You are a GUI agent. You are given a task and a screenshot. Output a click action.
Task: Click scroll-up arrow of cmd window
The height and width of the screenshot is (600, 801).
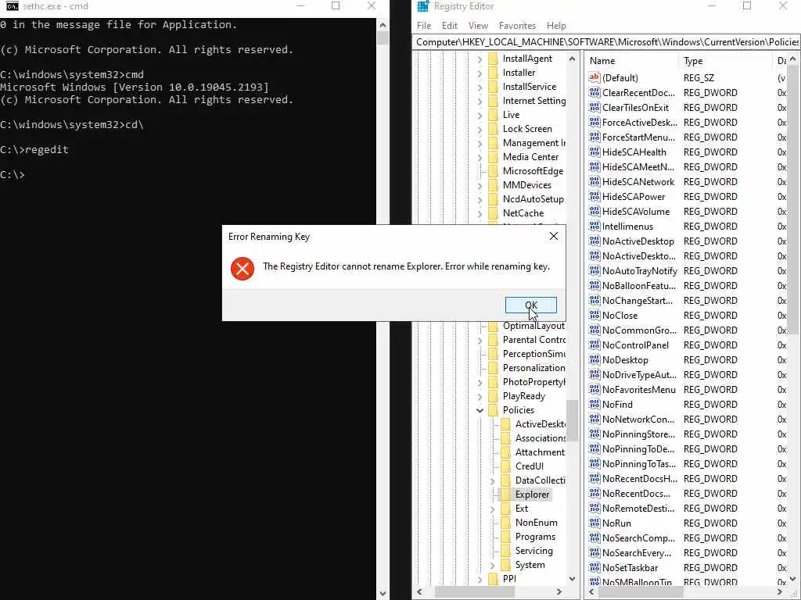click(383, 24)
